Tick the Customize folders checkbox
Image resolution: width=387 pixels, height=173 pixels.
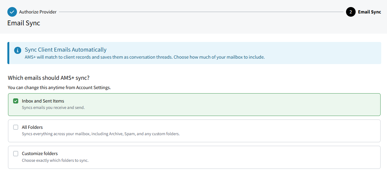pyautogui.click(x=16, y=153)
